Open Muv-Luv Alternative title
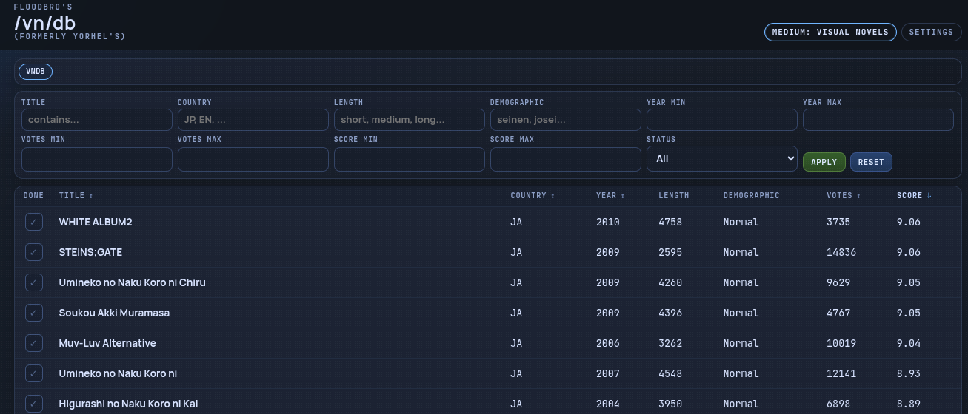 click(x=107, y=343)
